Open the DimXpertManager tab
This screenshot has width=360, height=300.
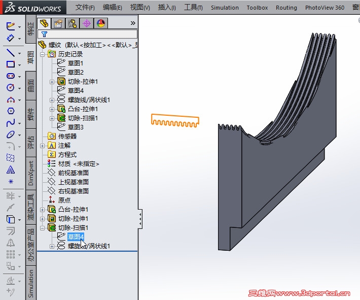[x=87, y=23]
